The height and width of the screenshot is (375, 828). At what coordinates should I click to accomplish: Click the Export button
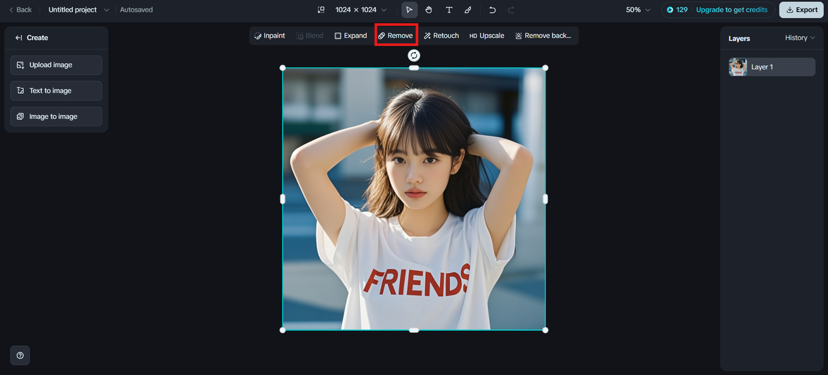pos(801,10)
